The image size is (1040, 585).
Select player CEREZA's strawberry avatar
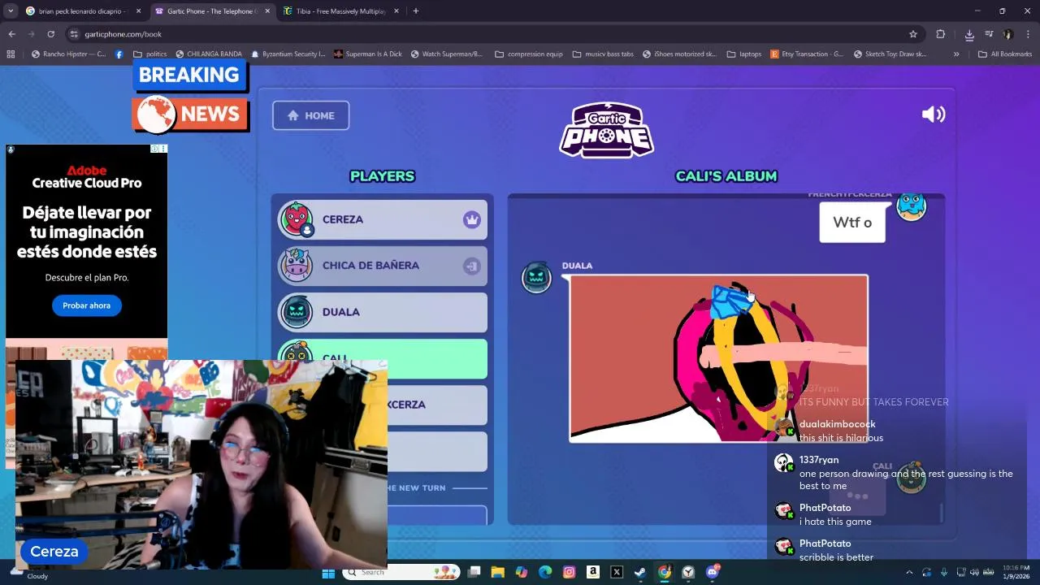[x=296, y=219]
